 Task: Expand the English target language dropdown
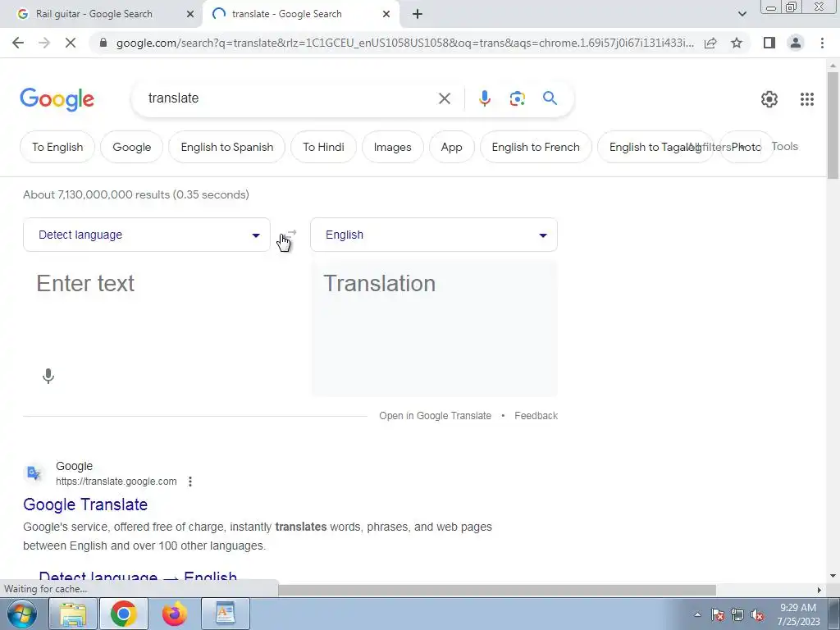(434, 235)
